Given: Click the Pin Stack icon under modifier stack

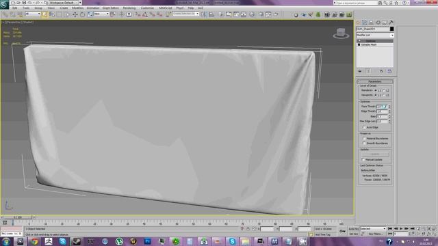Looking at the screenshot, I should (360, 71).
